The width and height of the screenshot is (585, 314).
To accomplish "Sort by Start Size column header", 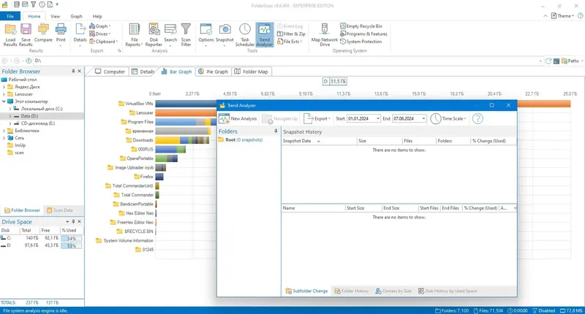I will (363, 208).
